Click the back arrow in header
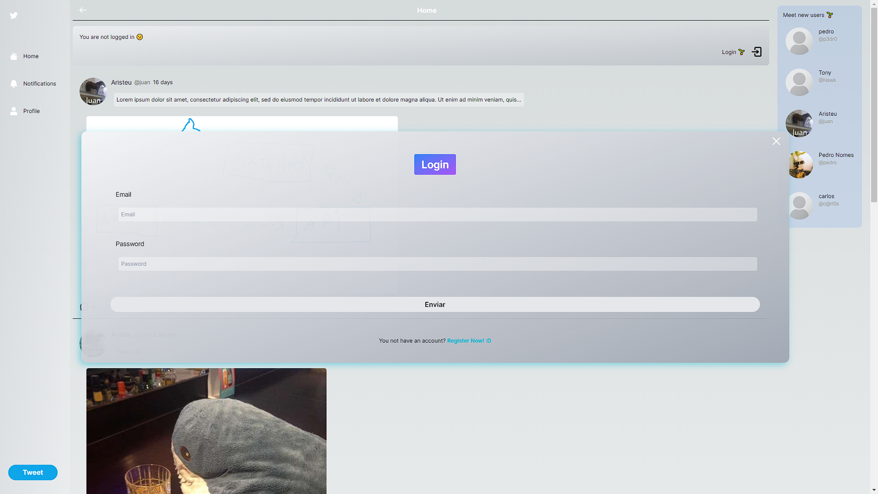Image resolution: width=878 pixels, height=494 pixels. click(x=83, y=10)
